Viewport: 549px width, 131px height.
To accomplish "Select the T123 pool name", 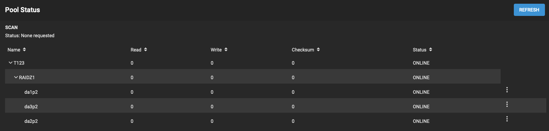I will pos(19,63).
